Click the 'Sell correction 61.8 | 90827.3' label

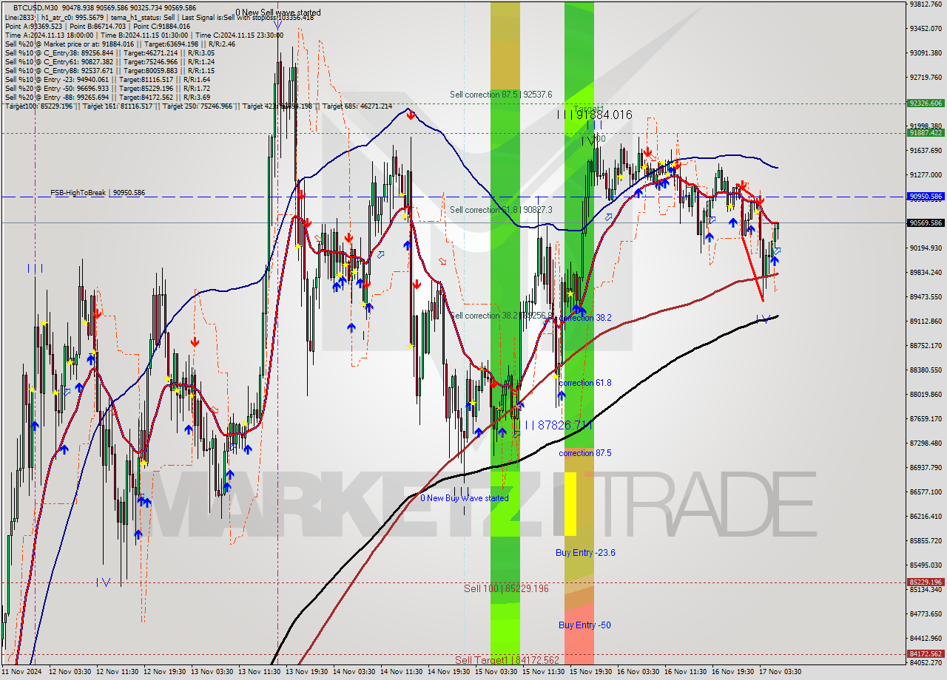click(x=501, y=210)
